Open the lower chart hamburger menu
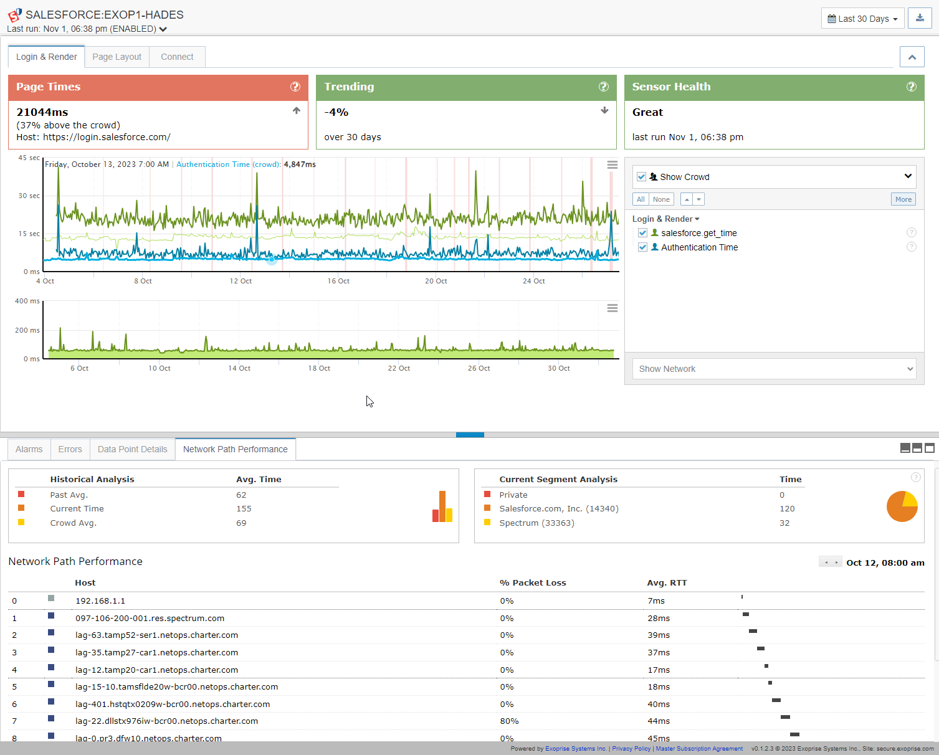Image resolution: width=939 pixels, height=755 pixels. 612,308
